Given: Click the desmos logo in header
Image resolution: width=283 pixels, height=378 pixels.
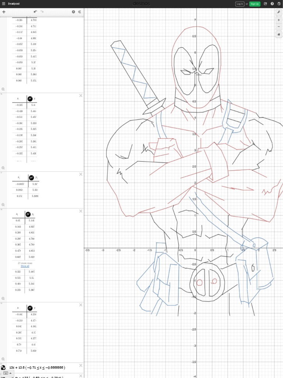Looking at the screenshot, I should tap(141, 4).
